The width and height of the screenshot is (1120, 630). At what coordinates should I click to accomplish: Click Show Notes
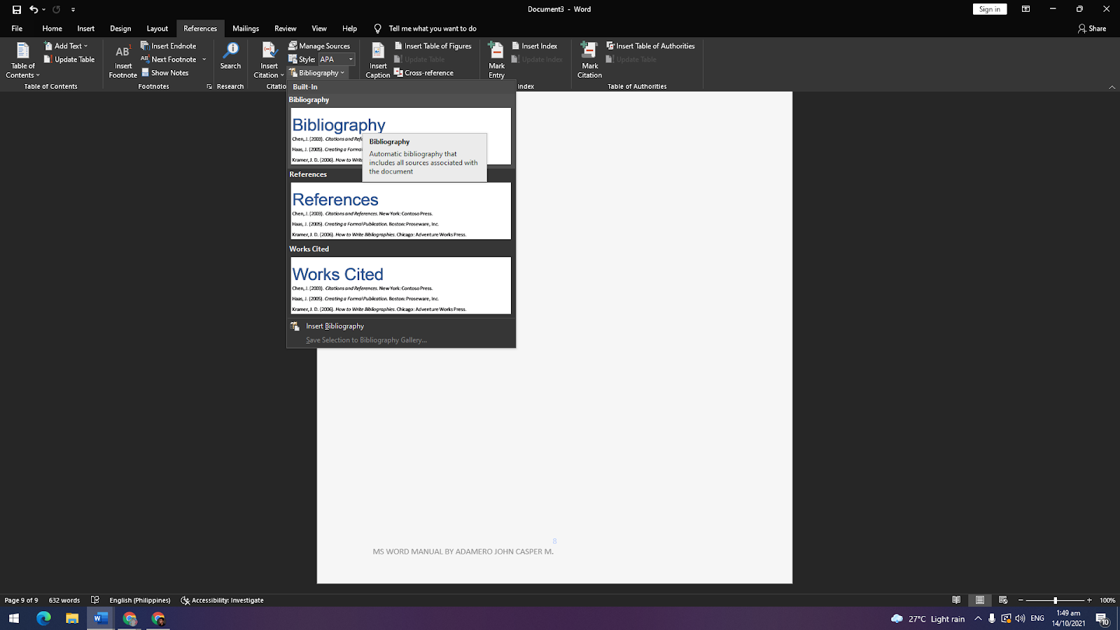pyautogui.click(x=165, y=73)
